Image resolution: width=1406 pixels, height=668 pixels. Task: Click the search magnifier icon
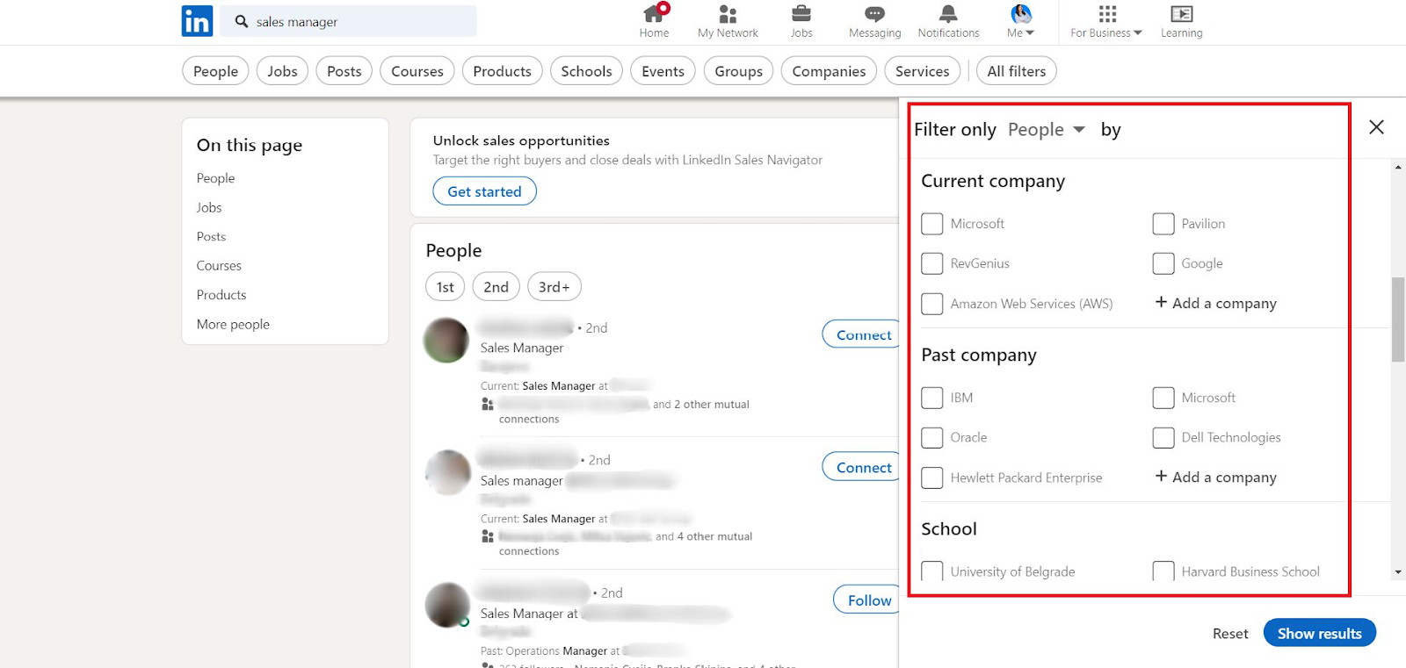point(242,21)
